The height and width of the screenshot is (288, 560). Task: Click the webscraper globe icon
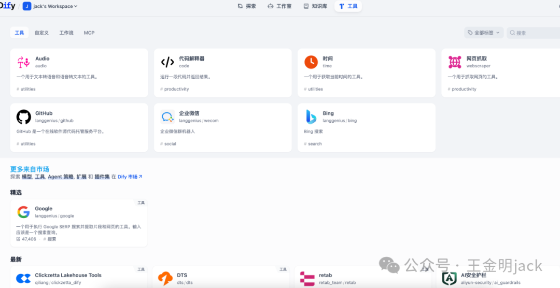455,62
